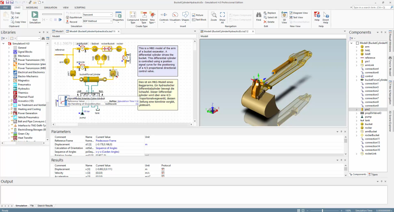Select the Thermal-Fluid library item

[26, 97]
